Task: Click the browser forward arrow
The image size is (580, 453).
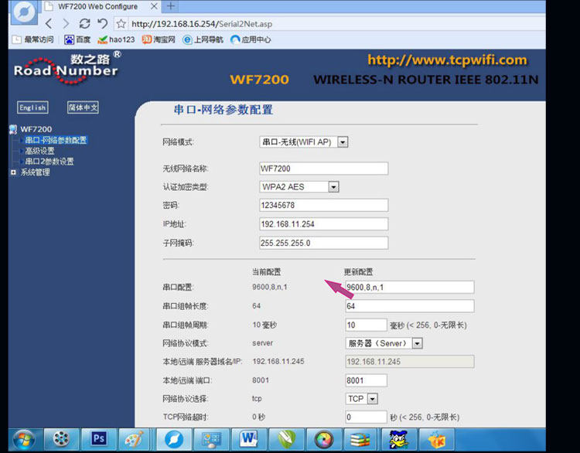Action: [x=66, y=24]
